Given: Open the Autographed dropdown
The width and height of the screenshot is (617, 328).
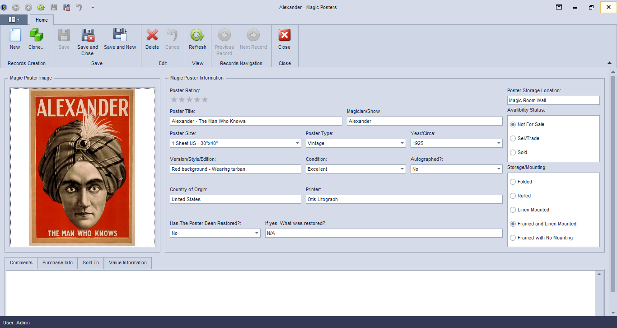Looking at the screenshot, I should click(499, 169).
